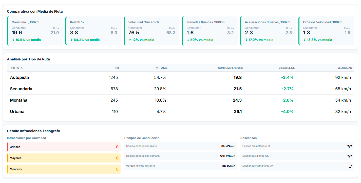361x183 pixels.
Task: Click the down arrow in Excesos Velocidad card
Action: [305, 40]
